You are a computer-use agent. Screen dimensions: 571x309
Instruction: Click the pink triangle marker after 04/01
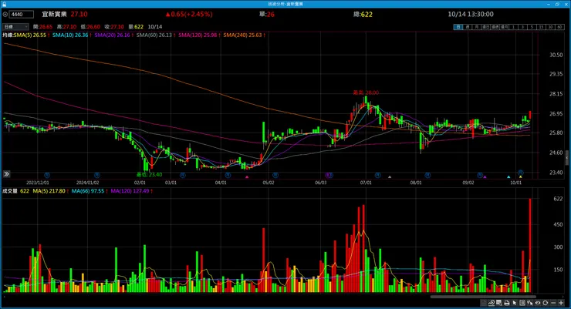coord(247,177)
